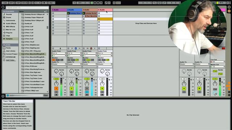The width and height of the screenshot is (232, 130).
Task: Open the 1 Bar quantization dropdown
Action: 51,3
